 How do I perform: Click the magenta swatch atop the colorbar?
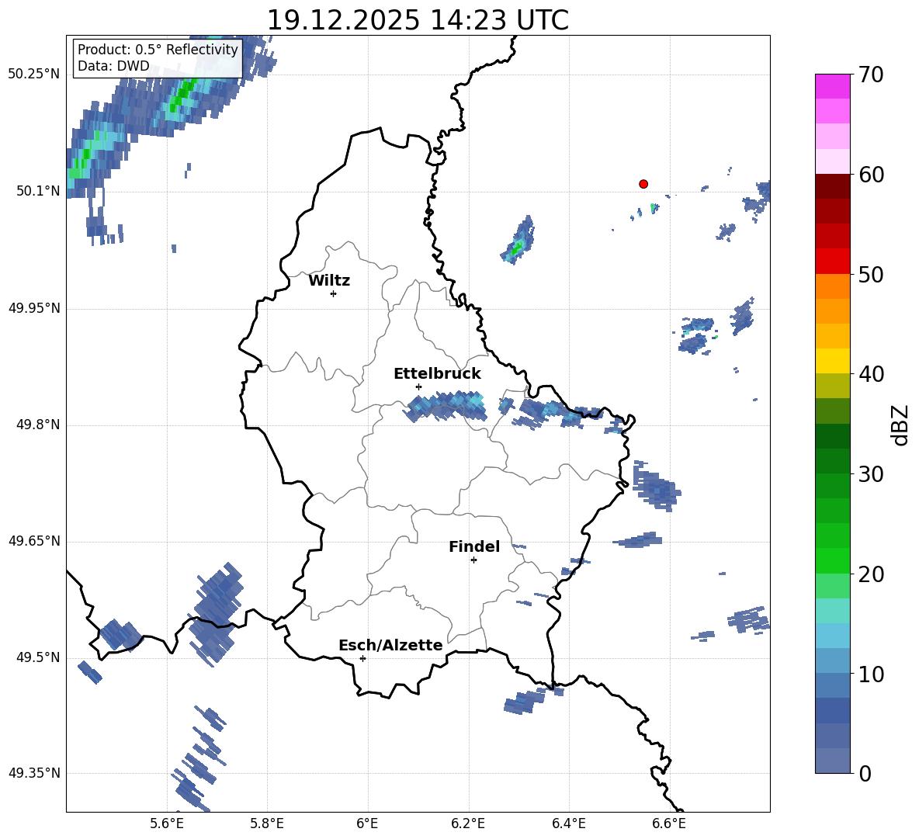833,86
